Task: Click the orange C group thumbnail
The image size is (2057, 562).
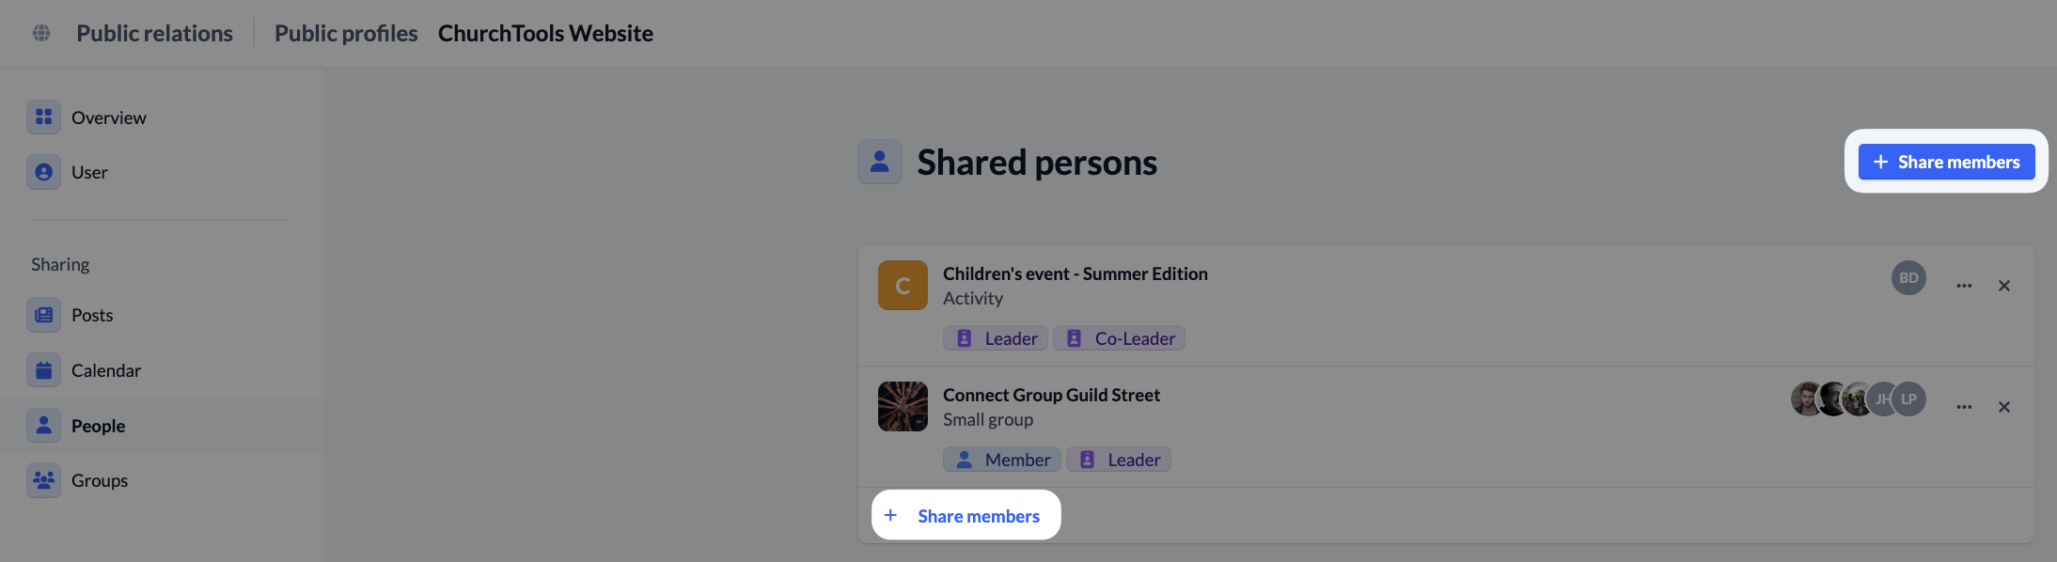Action: click(903, 286)
